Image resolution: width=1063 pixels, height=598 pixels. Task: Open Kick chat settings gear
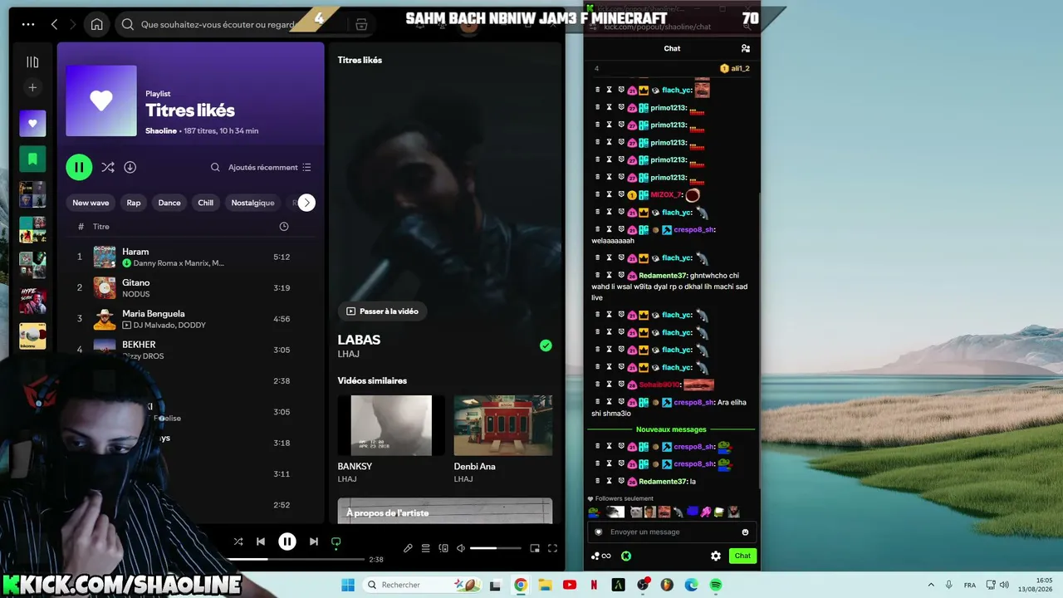pyautogui.click(x=716, y=556)
